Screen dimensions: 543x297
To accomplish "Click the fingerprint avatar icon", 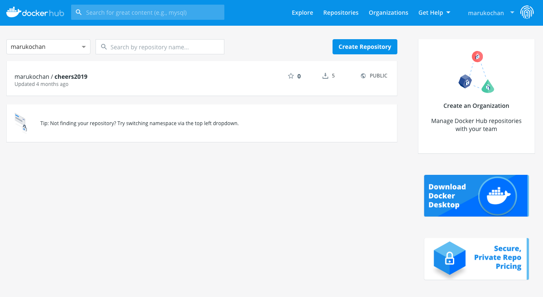I will click(527, 13).
